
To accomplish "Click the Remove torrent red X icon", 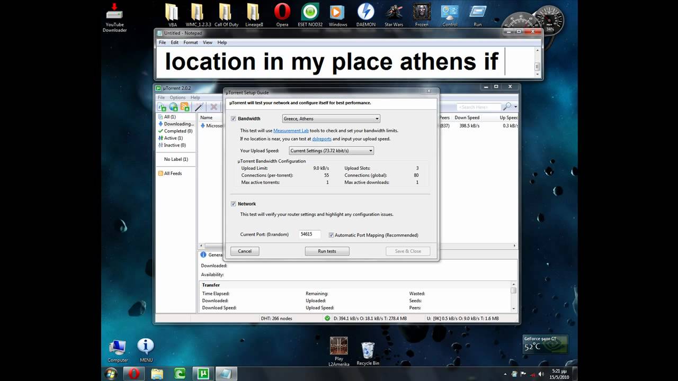I will pos(213,107).
